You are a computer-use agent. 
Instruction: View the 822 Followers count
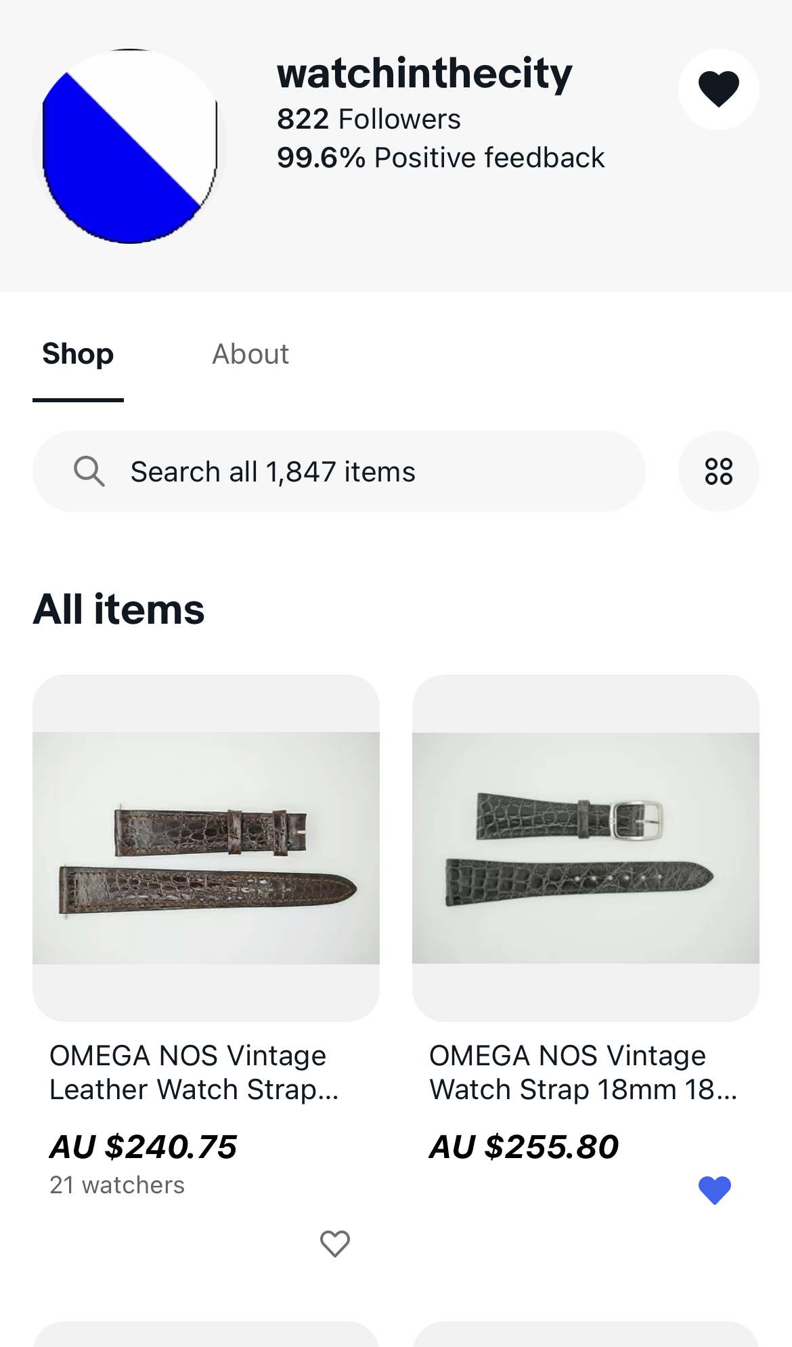(368, 119)
